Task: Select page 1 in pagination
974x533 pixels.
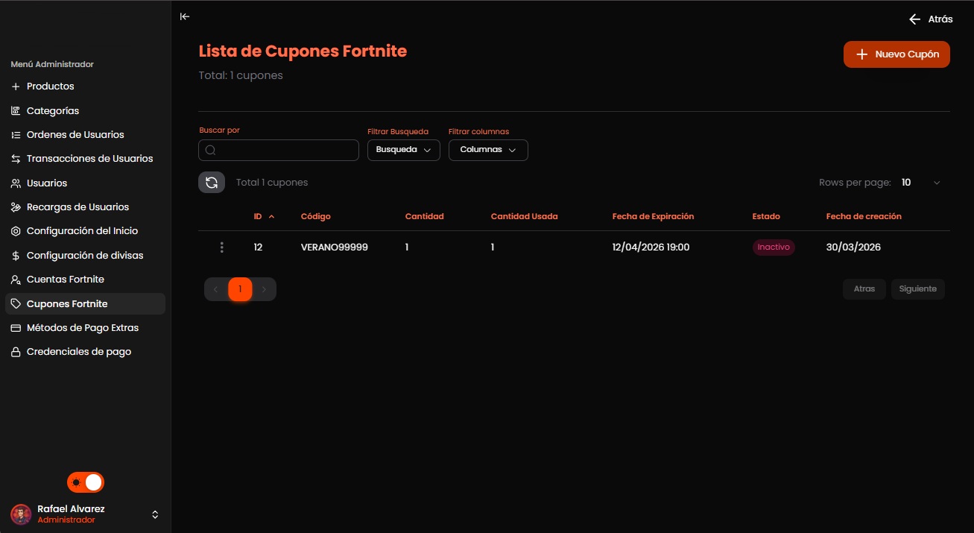Action: [x=240, y=289]
